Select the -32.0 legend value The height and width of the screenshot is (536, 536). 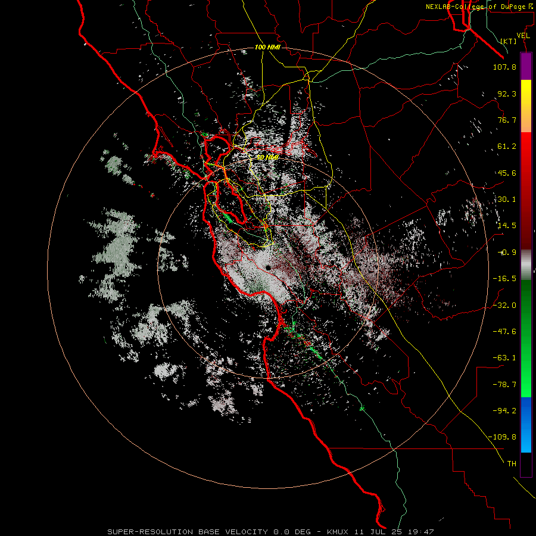(504, 306)
